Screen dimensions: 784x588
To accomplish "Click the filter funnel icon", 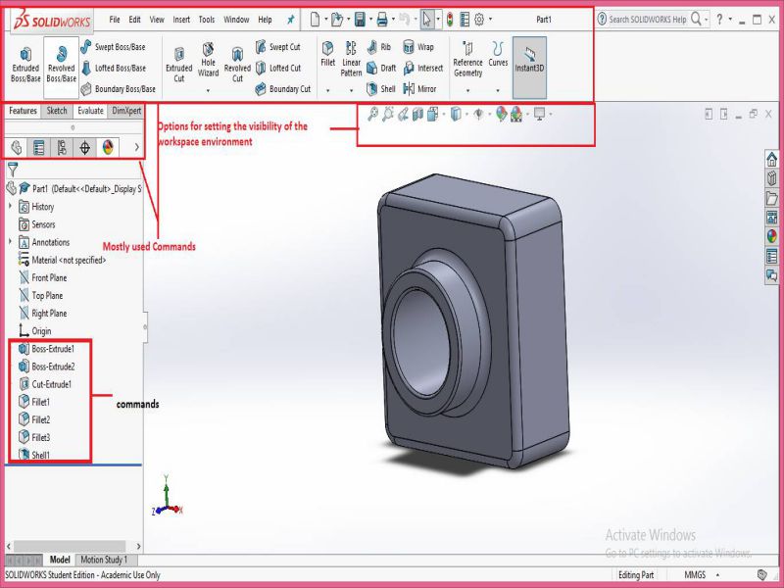I will tap(13, 170).
